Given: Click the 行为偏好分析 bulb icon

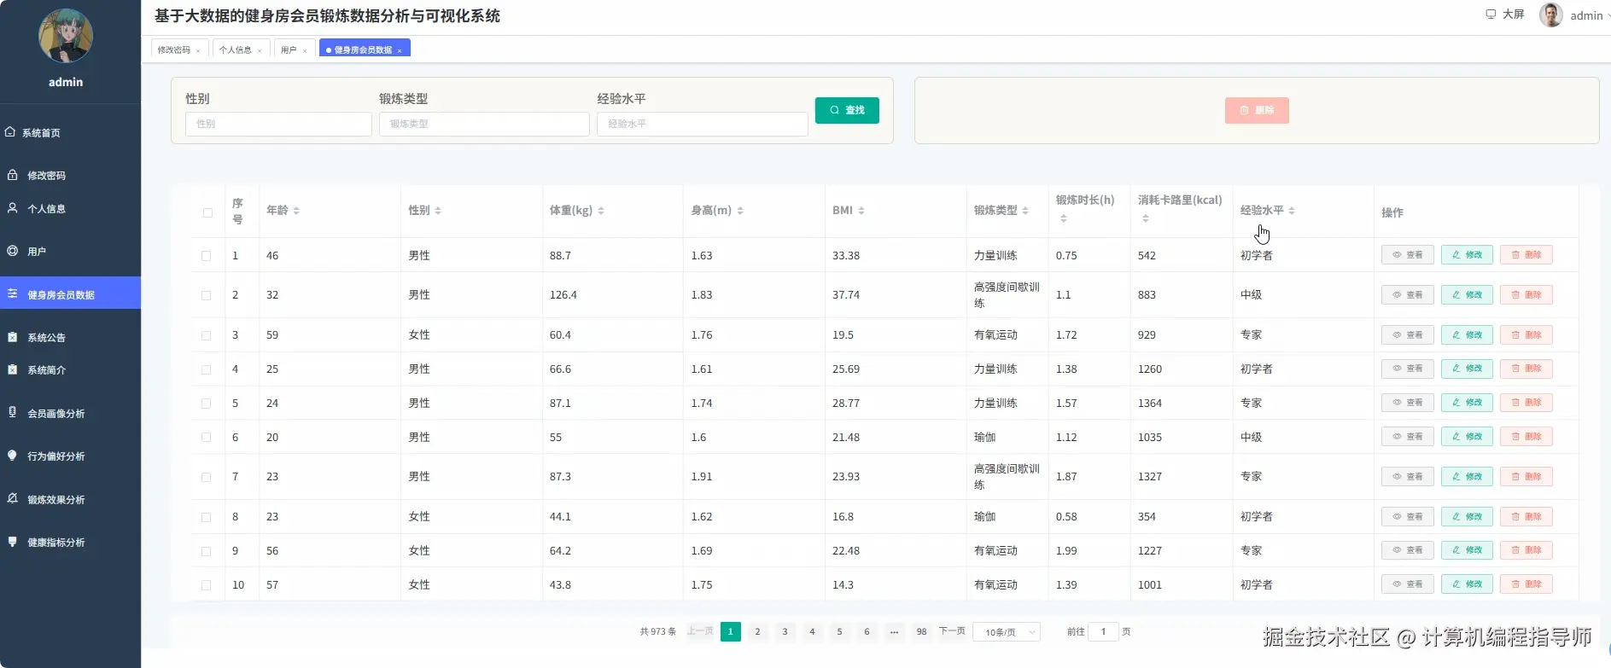Looking at the screenshot, I should [x=13, y=456].
